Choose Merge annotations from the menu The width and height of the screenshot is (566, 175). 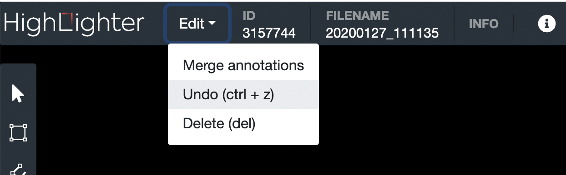[243, 65]
